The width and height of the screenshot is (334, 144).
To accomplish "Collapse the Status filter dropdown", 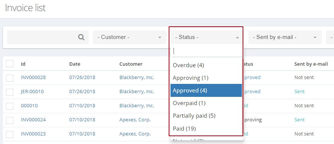I will point(206,37).
